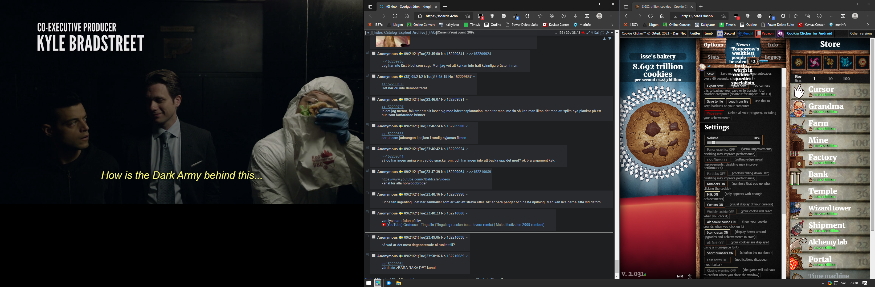Open Downloads in the Cookie Clicker browser window
875x287 pixels.
click(831, 16)
